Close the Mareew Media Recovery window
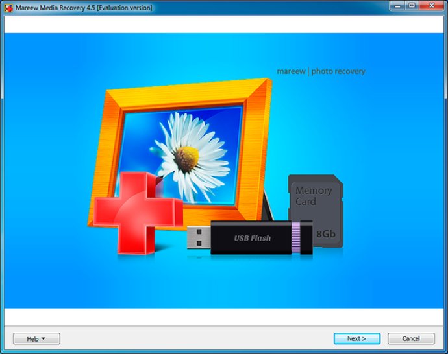The height and width of the screenshot is (354, 448). pyautogui.click(x=432, y=5)
